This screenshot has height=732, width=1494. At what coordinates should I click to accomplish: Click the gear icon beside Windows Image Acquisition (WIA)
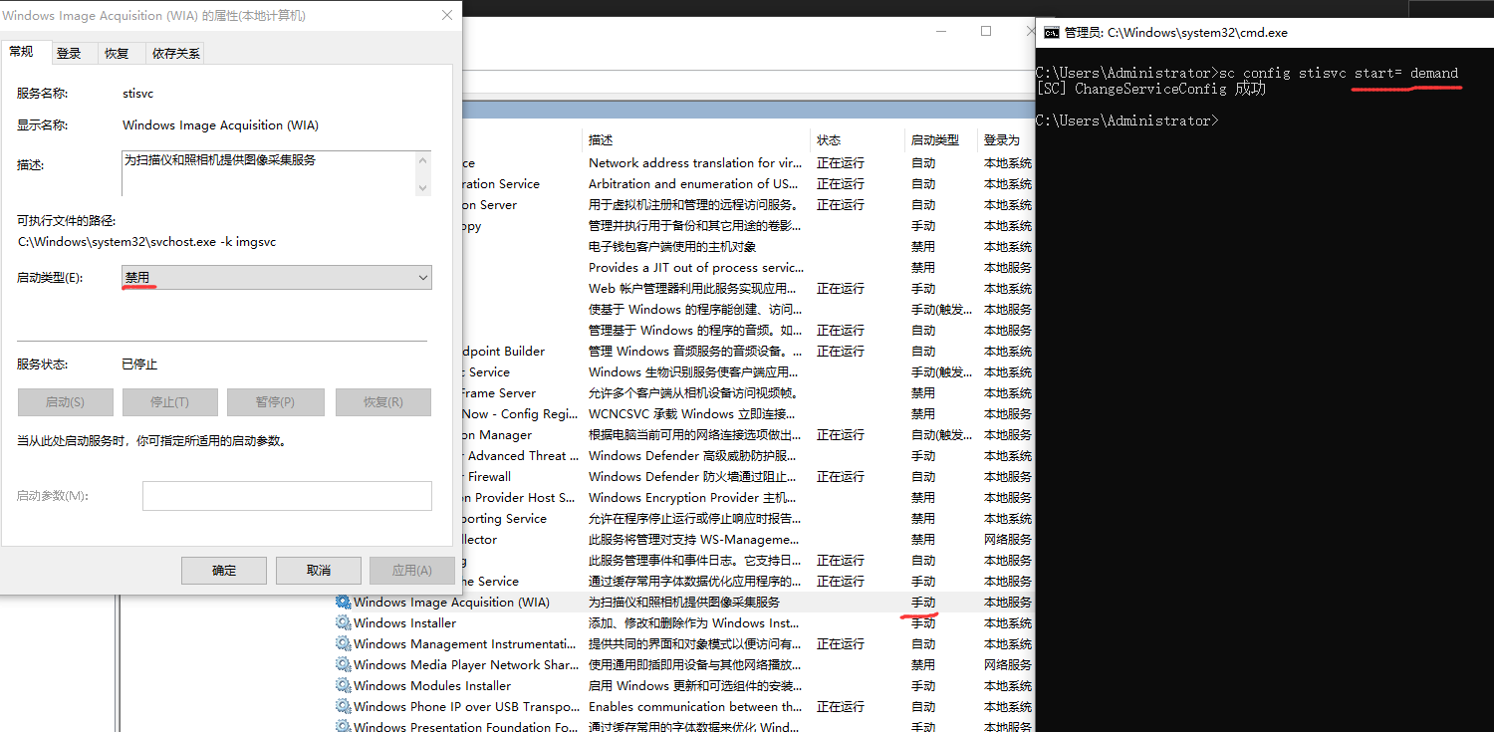344,603
